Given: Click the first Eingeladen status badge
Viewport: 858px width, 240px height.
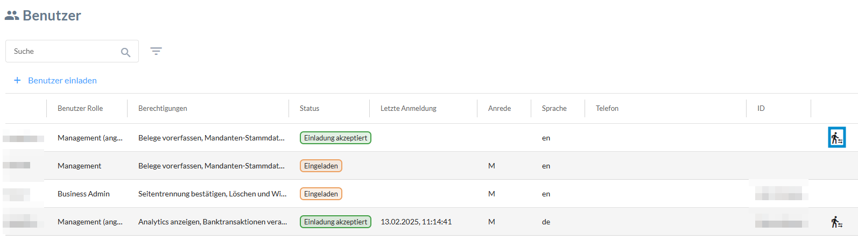Looking at the screenshot, I should [321, 166].
